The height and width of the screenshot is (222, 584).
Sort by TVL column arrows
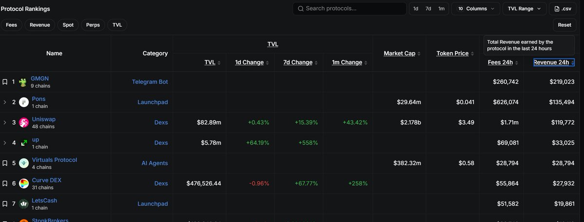click(219, 62)
